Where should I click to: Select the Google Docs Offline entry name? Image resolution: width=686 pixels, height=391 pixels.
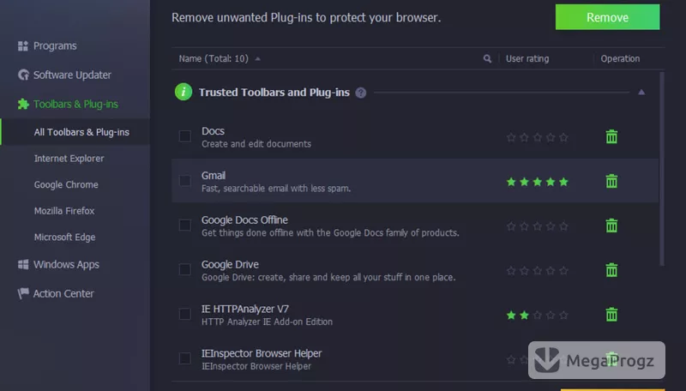244,220
